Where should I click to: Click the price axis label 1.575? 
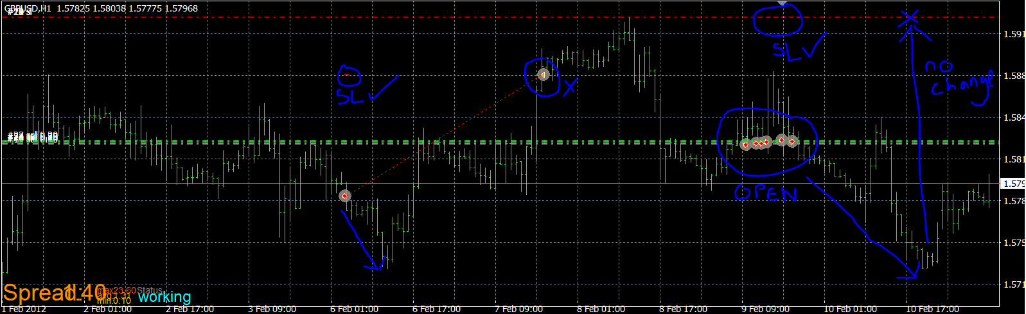1014,243
